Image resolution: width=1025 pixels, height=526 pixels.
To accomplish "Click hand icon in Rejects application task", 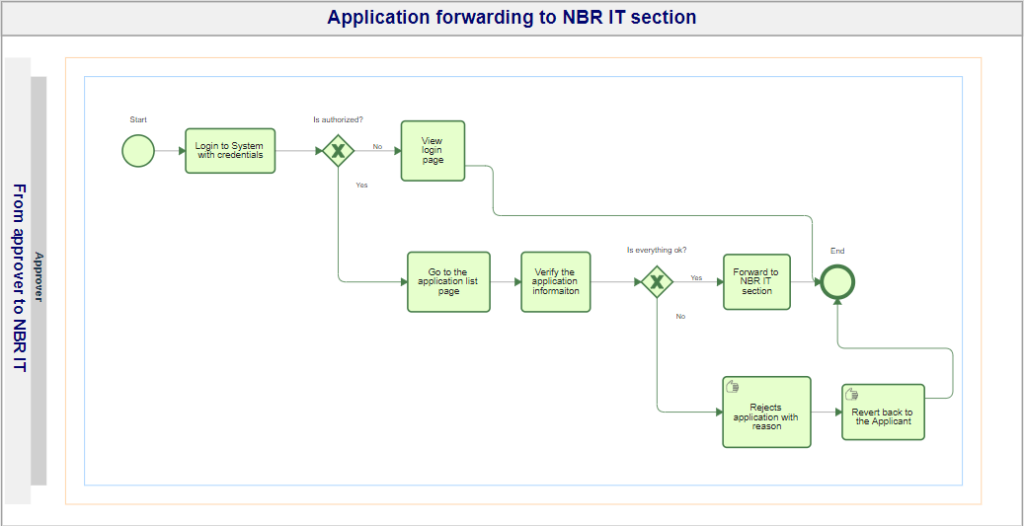I will pyautogui.click(x=732, y=386).
